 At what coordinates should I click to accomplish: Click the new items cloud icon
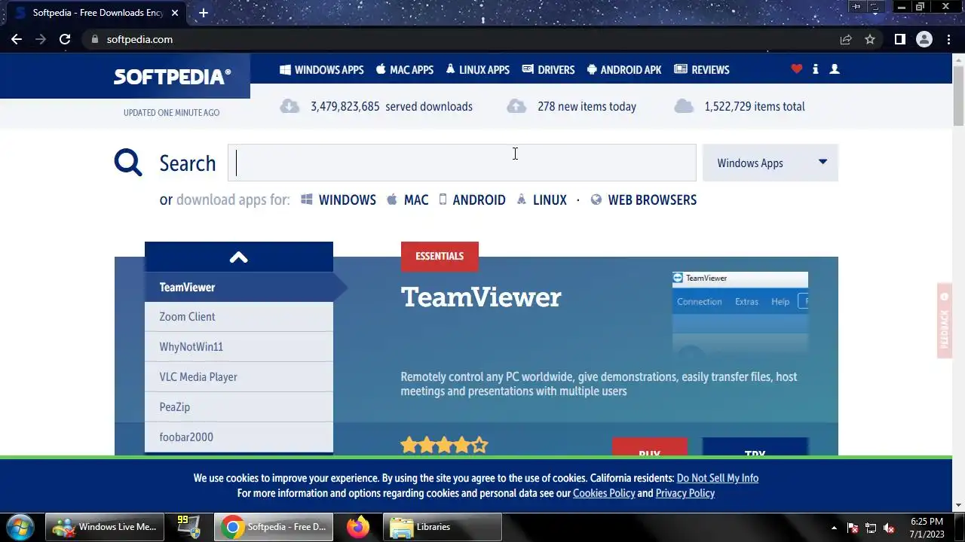tap(516, 106)
